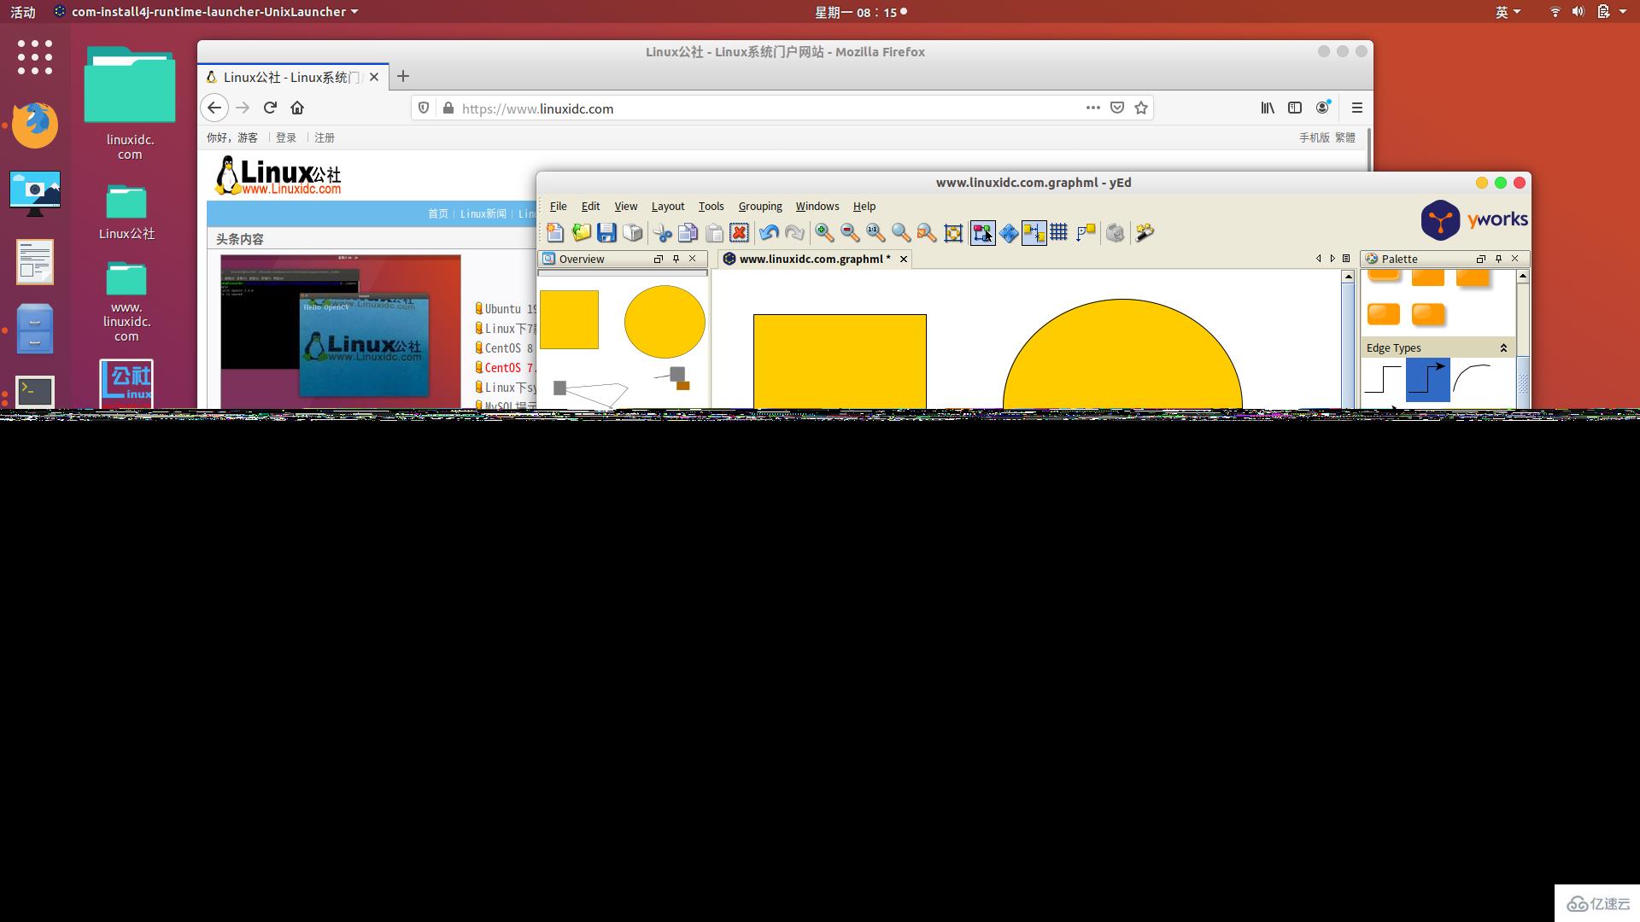Screen dimensions: 1640x922
Task: Open the Tools menu in yEd
Action: pos(711,205)
